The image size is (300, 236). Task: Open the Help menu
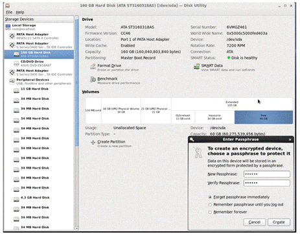tap(20, 12)
